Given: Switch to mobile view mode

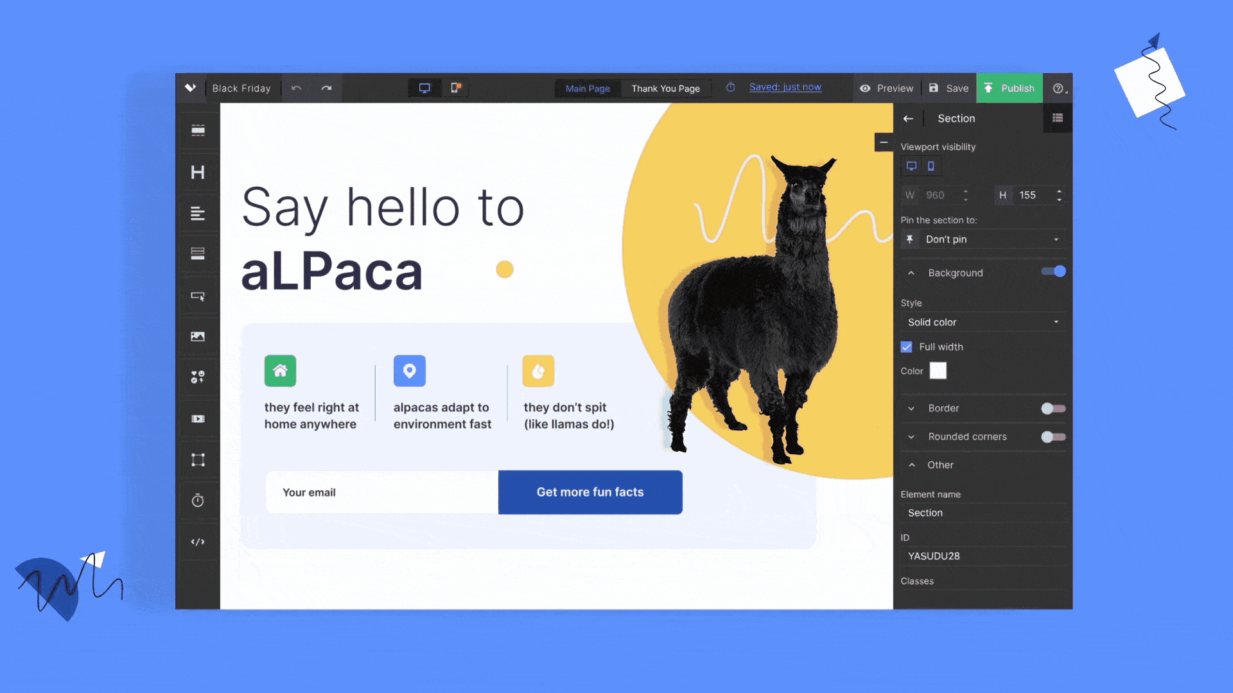Looking at the screenshot, I should [x=455, y=88].
